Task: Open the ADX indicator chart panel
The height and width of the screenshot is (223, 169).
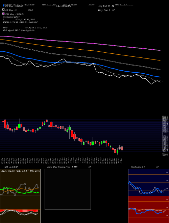Action: [20, 182]
